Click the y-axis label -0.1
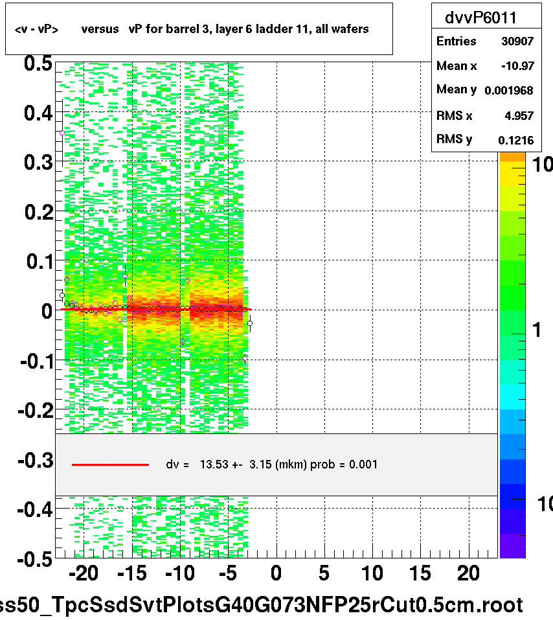The height and width of the screenshot is (620, 553). pyautogui.click(x=36, y=361)
